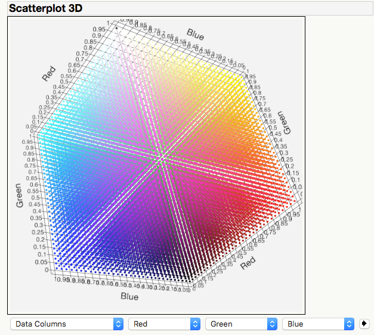Open the Red axis column dropdown
The image size is (374, 335).
click(x=164, y=324)
